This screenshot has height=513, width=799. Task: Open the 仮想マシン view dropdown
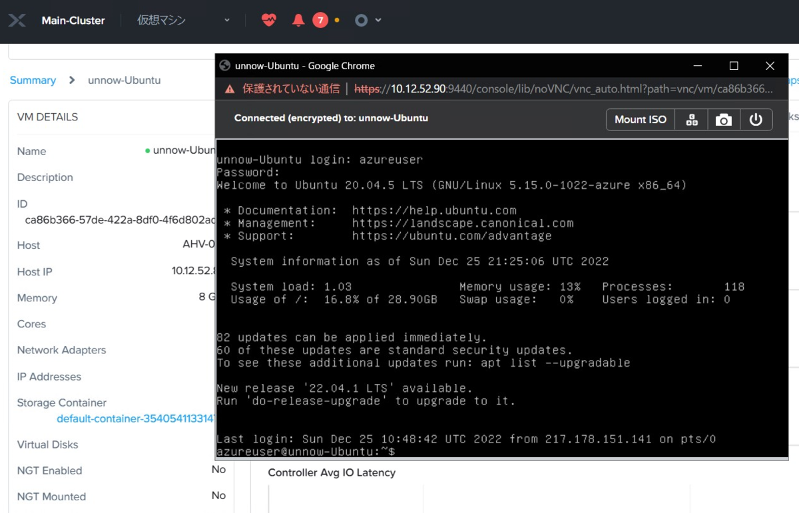(184, 20)
